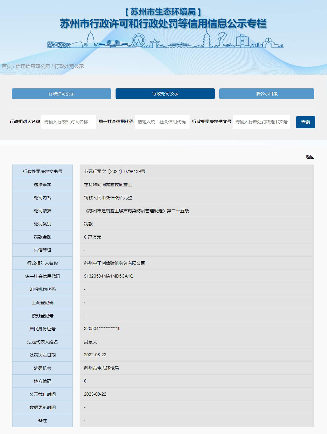Open 信用信息双公示 breadcrumb link

pos(33,66)
